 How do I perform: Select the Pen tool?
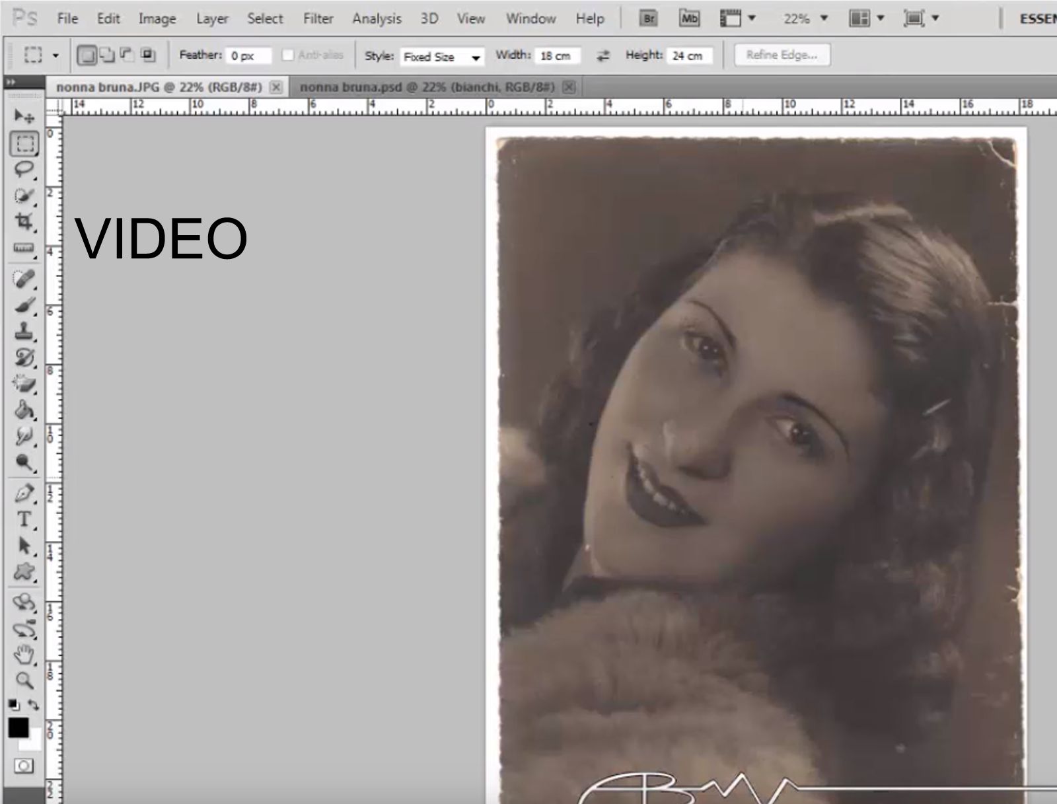click(24, 493)
